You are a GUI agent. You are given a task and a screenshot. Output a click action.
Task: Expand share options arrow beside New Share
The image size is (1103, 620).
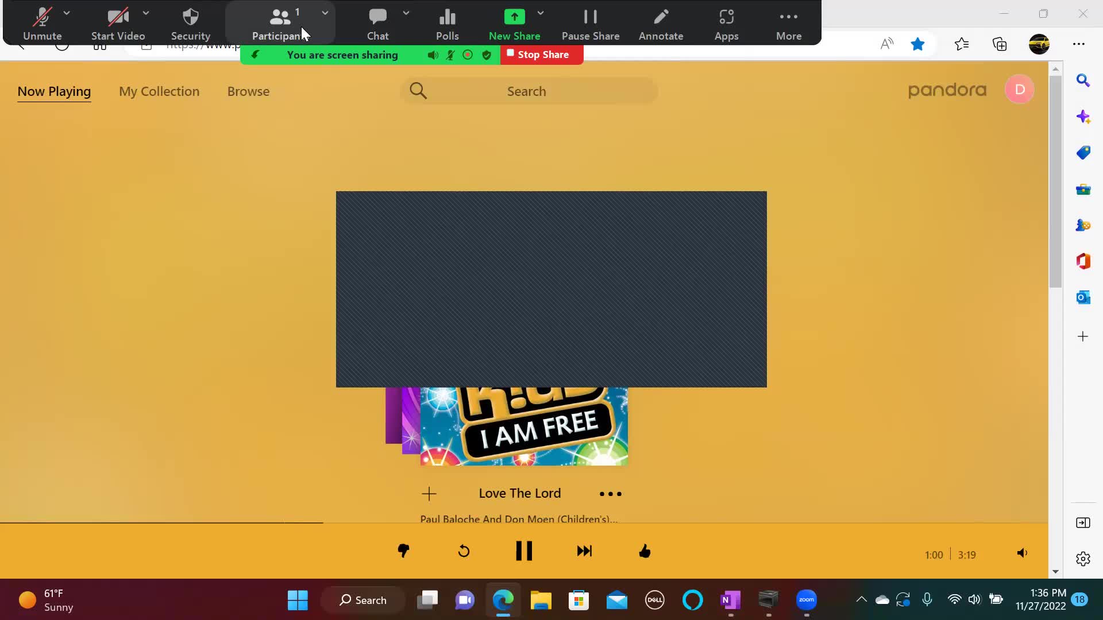[541, 13]
